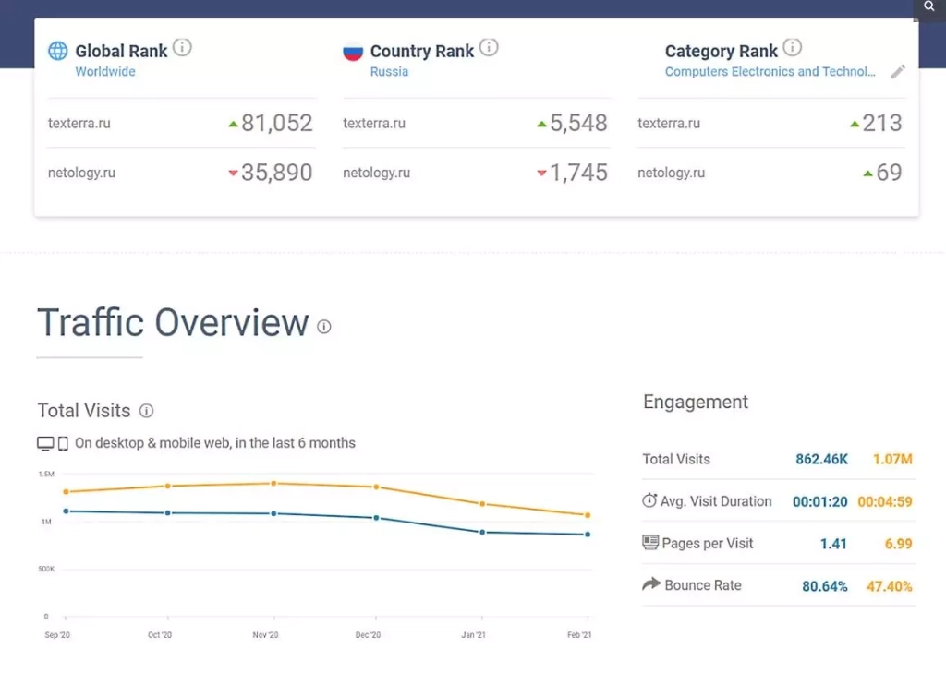The height and width of the screenshot is (673, 946).
Task: Click netology.ru in Category Rank column
Action: 672,173
